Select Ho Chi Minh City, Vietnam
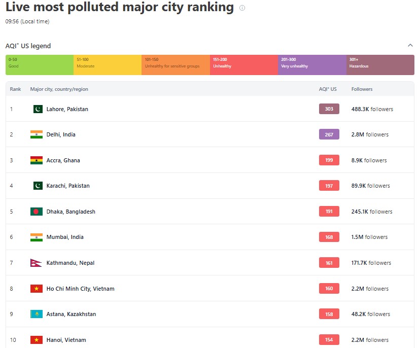419x348 pixels. [80, 289]
